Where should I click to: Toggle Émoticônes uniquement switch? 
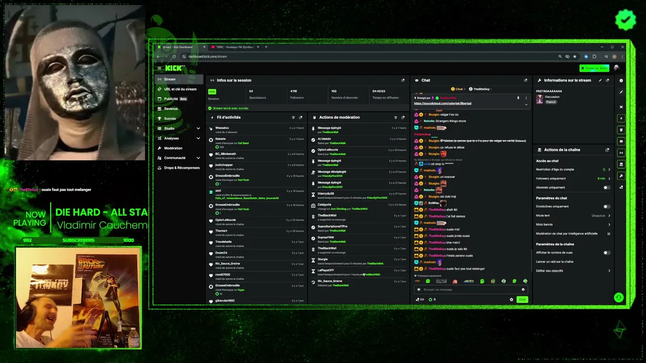(x=607, y=206)
